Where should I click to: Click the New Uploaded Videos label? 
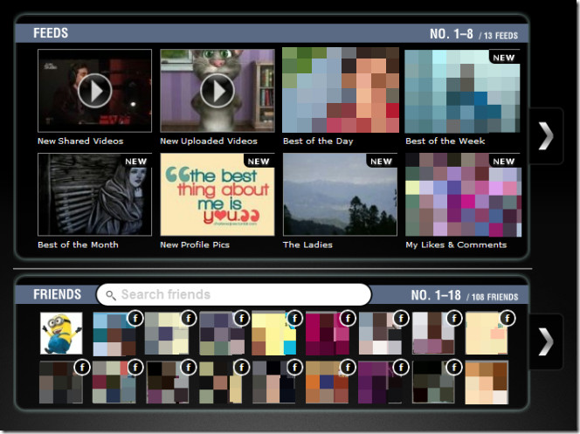click(x=209, y=141)
